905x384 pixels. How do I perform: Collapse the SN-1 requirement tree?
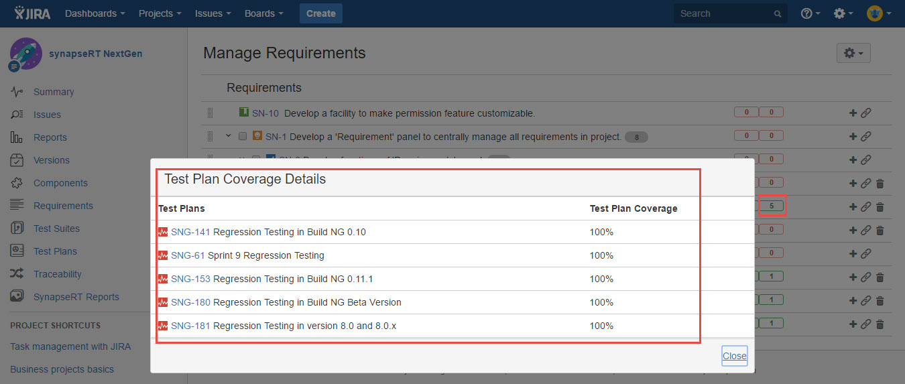228,136
